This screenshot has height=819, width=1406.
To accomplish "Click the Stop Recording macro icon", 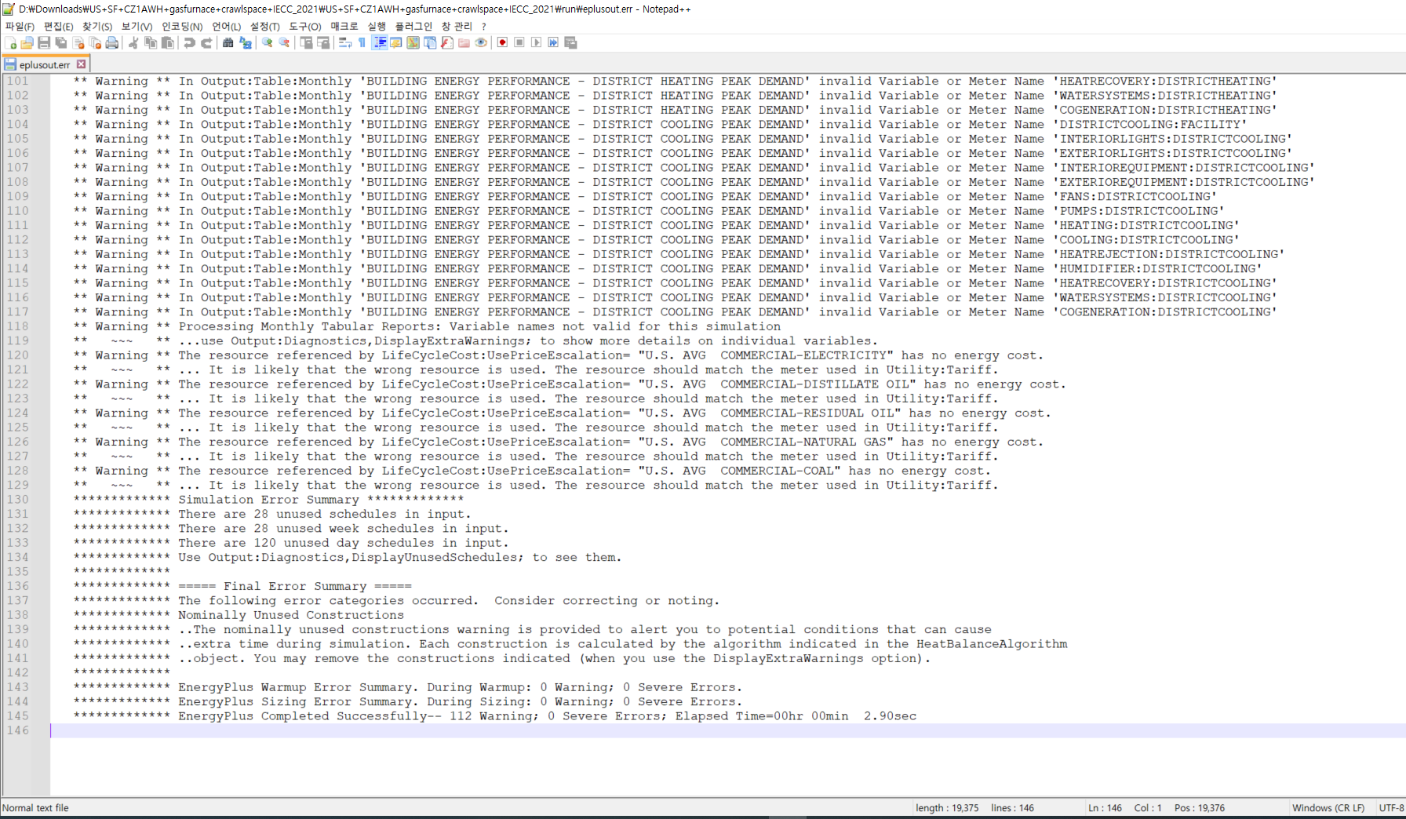I will point(519,42).
